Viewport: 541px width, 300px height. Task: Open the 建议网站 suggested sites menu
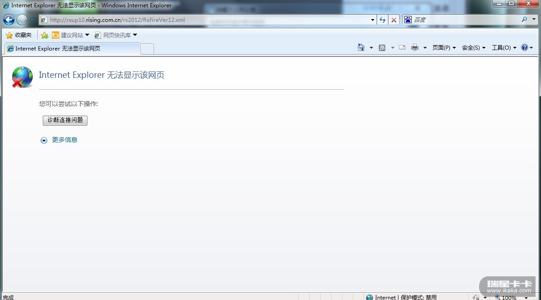tap(71, 35)
